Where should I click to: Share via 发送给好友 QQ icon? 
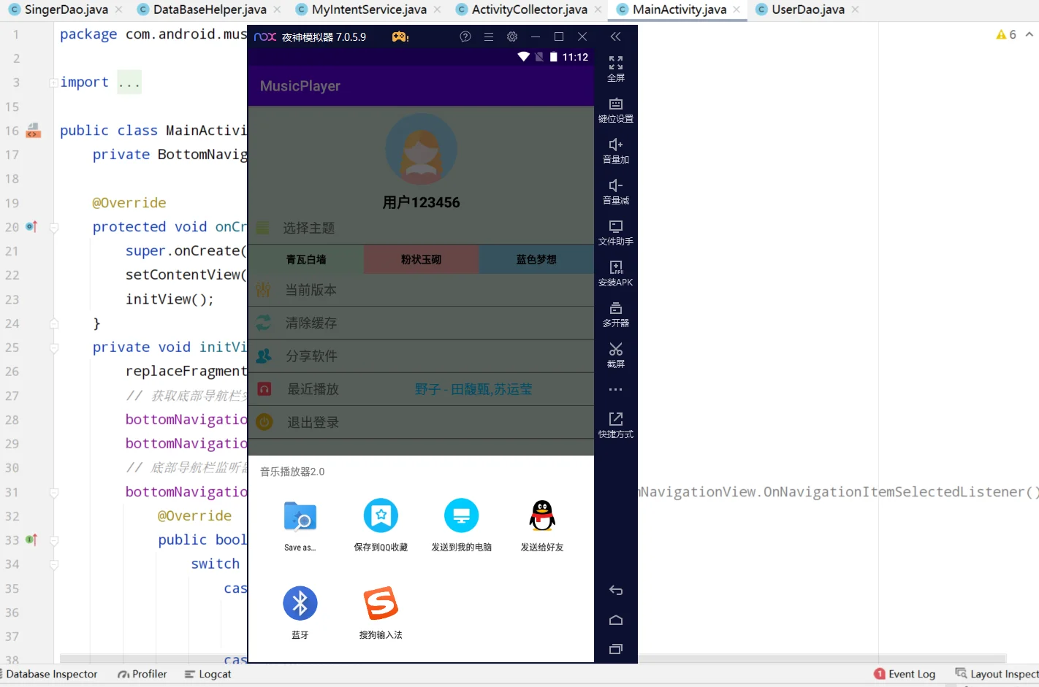(541, 525)
